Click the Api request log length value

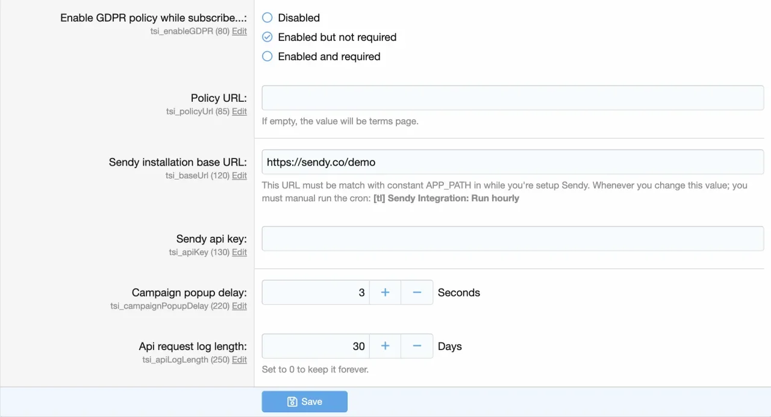(x=315, y=346)
